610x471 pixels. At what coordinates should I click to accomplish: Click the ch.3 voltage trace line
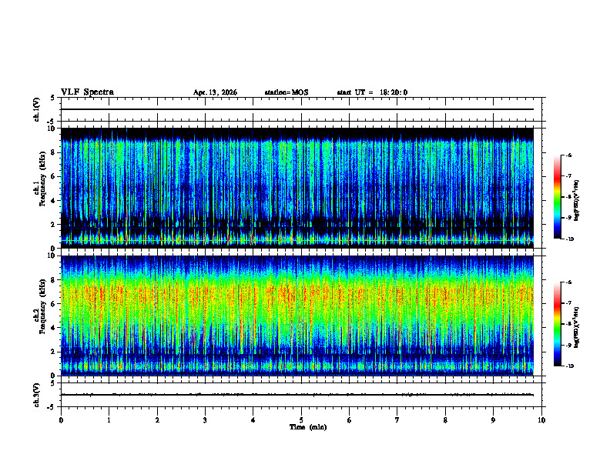point(297,395)
